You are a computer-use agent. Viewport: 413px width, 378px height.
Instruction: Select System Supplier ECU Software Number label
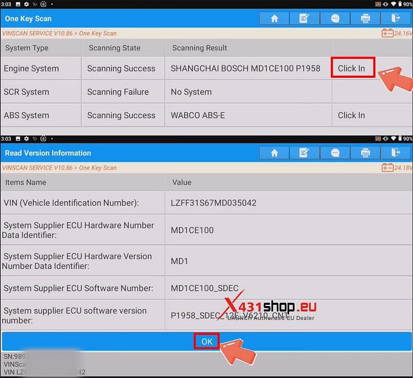click(78, 288)
